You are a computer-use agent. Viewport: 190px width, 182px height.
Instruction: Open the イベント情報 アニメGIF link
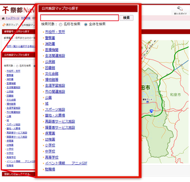tap(66, 163)
